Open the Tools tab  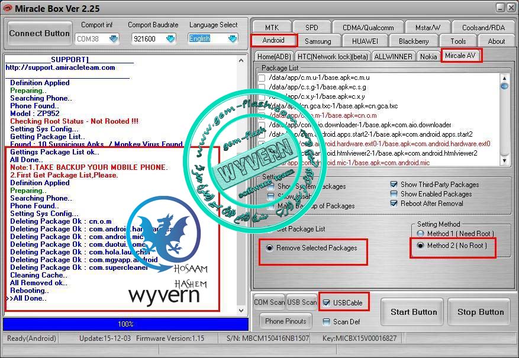(458, 41)
